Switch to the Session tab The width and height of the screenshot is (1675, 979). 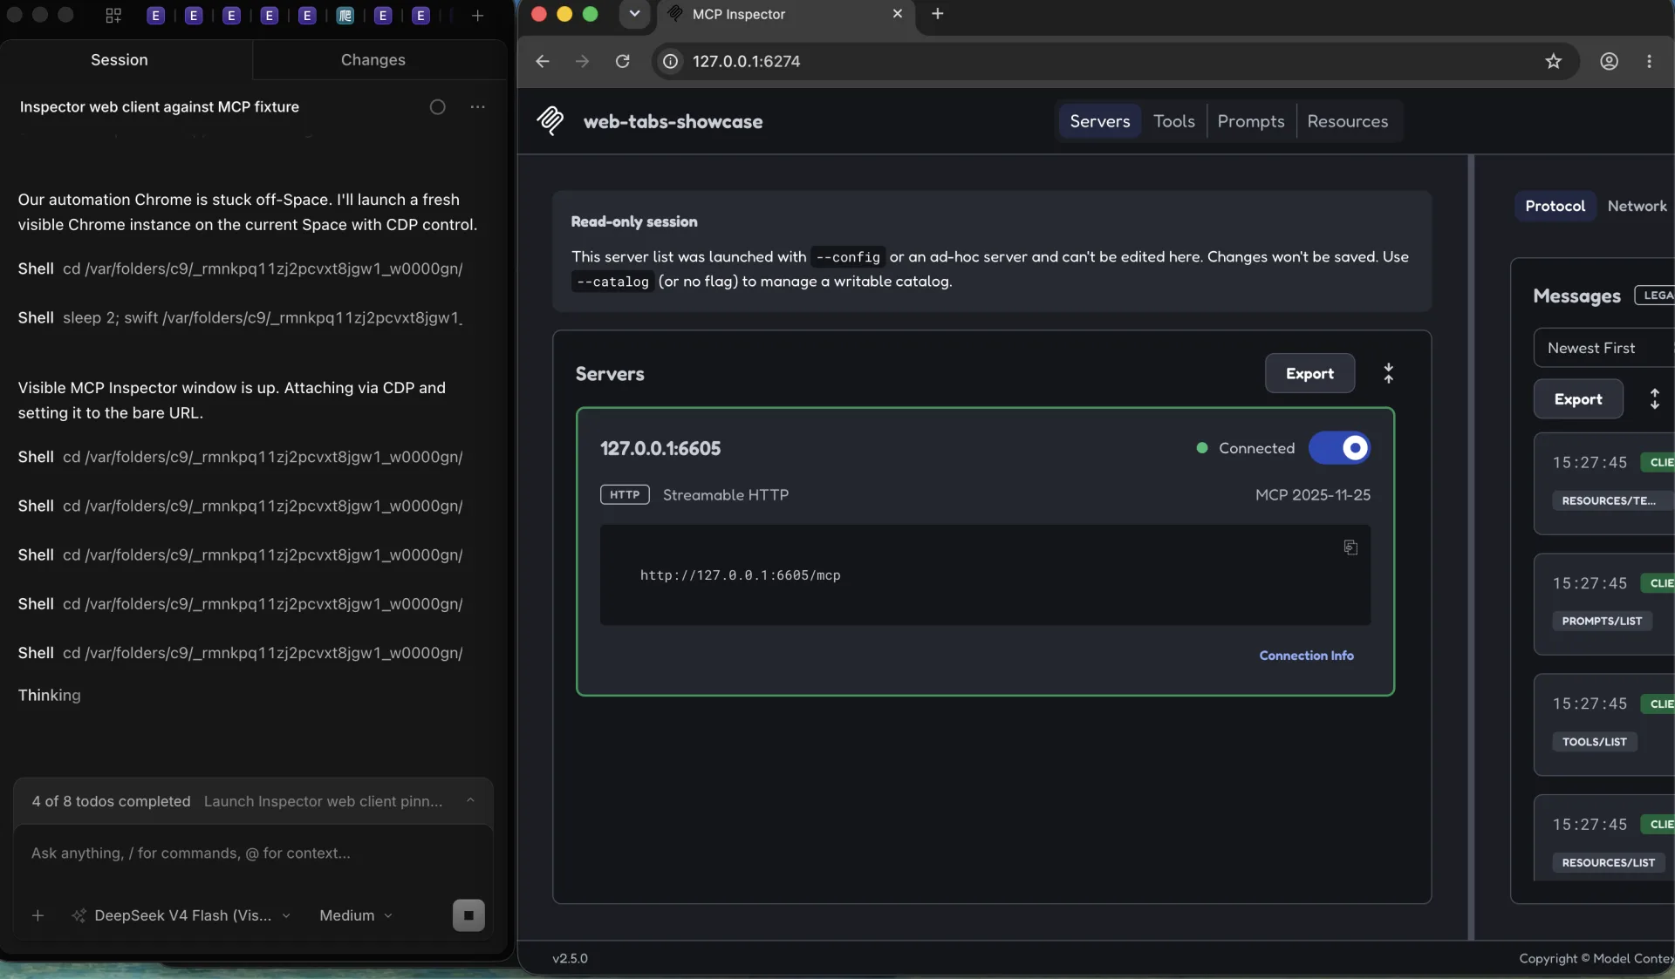(120, 59)
